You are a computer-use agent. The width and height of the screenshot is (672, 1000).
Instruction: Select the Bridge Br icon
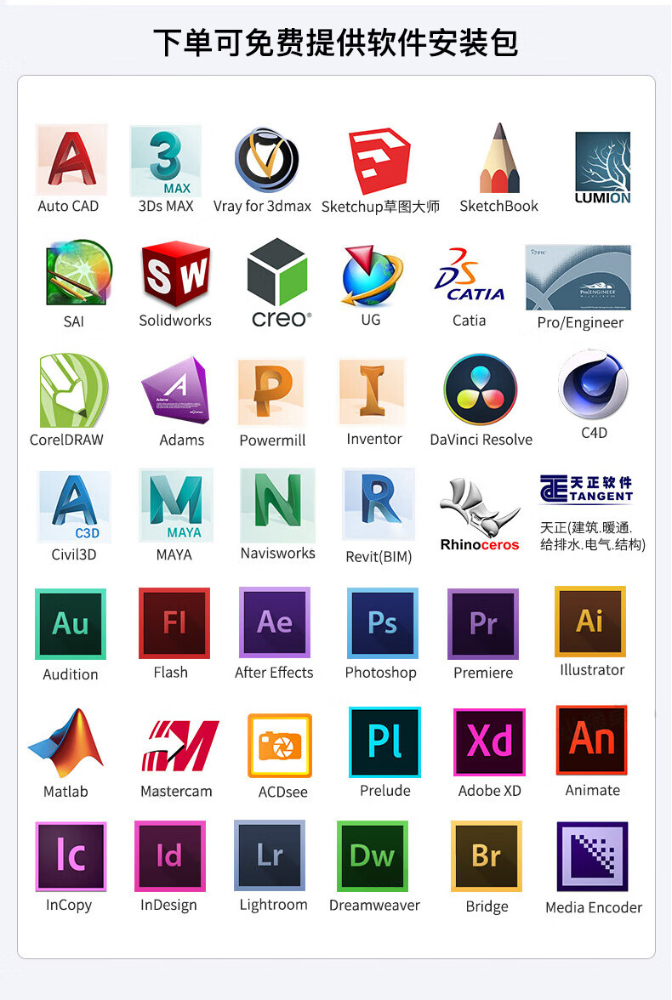tap(487, 856)
